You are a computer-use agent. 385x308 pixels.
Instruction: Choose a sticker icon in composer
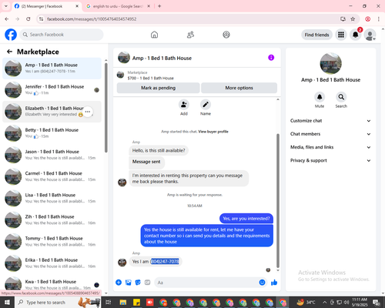[138, 283]
